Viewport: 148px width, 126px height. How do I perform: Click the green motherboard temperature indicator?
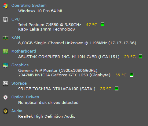point(141,56)
